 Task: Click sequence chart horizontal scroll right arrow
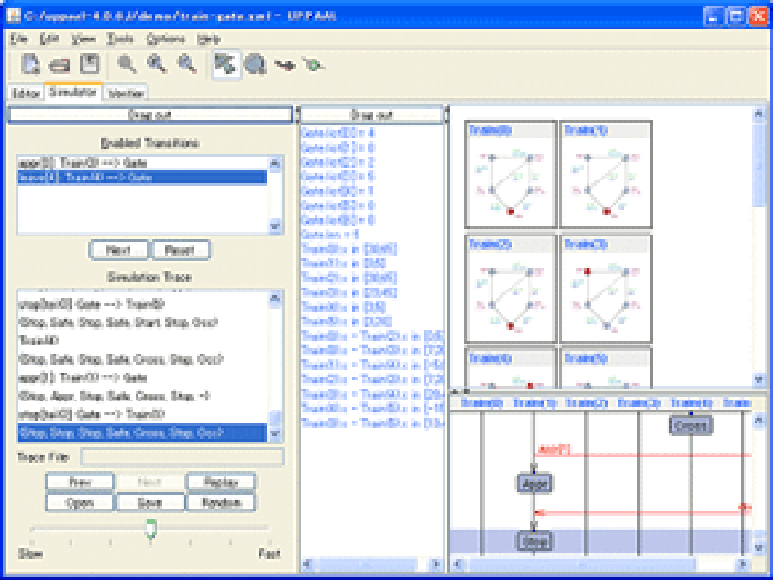[743, 564]
